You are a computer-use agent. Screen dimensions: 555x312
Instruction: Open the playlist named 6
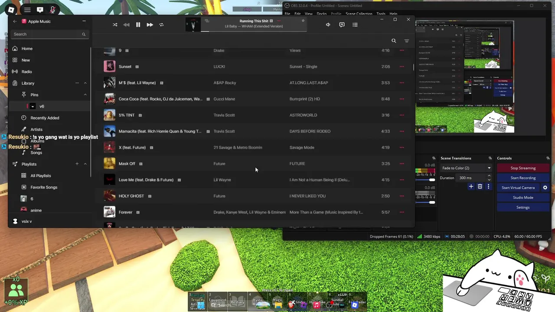(x=32, y=199)
